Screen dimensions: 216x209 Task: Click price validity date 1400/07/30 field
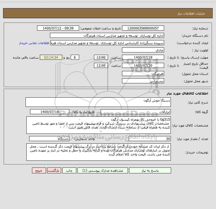pos(143,65)
